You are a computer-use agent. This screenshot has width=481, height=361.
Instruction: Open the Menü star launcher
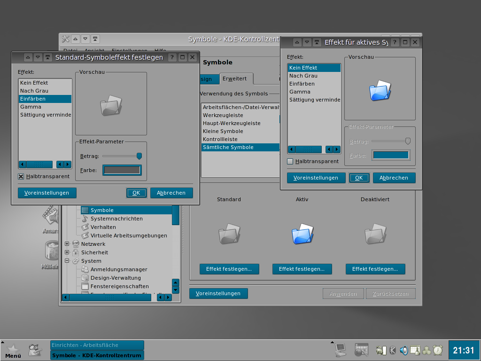13,351
